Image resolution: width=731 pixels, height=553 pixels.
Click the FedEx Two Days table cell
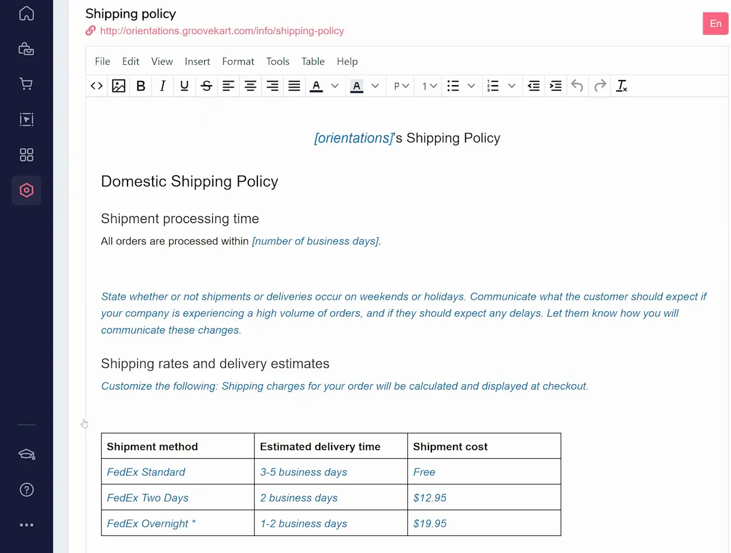pos(178,498)
